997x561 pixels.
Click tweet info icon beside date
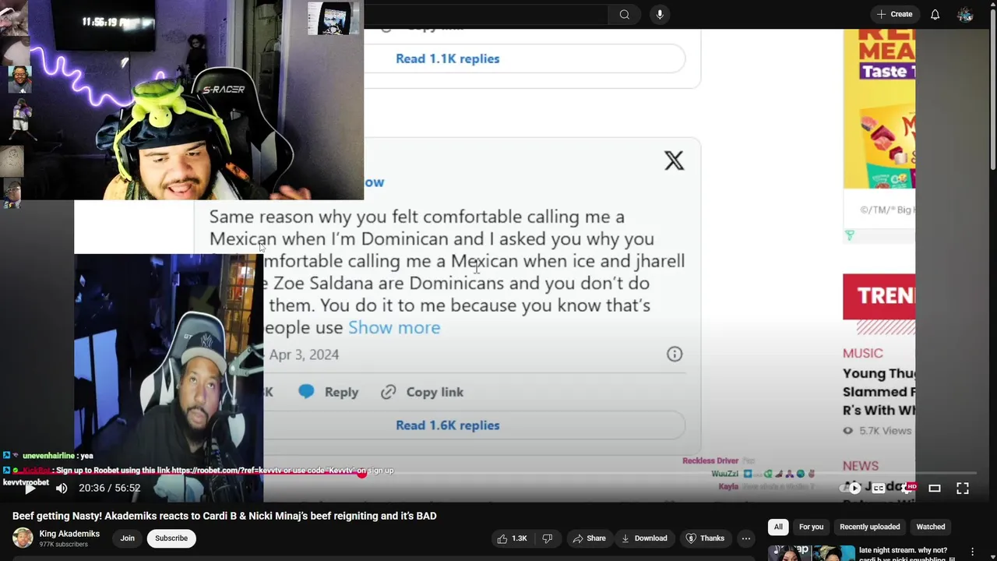click(675, 355)
